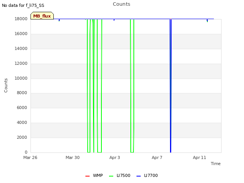Image resolution: width=244 pixels, height=183 pixels.
Task: Click the Apr 3 x-axis label
Action: [115, 157]
